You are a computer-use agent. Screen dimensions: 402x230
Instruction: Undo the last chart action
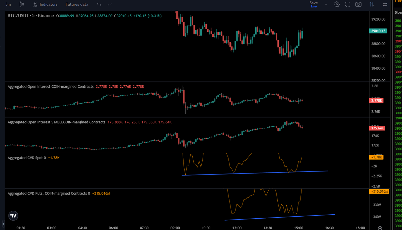(99, 4)
